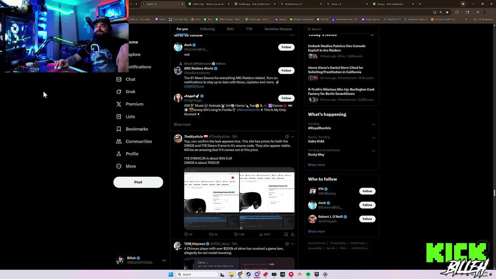Open the Terms of Service link

pyautogui.click(x=317, y=243)
